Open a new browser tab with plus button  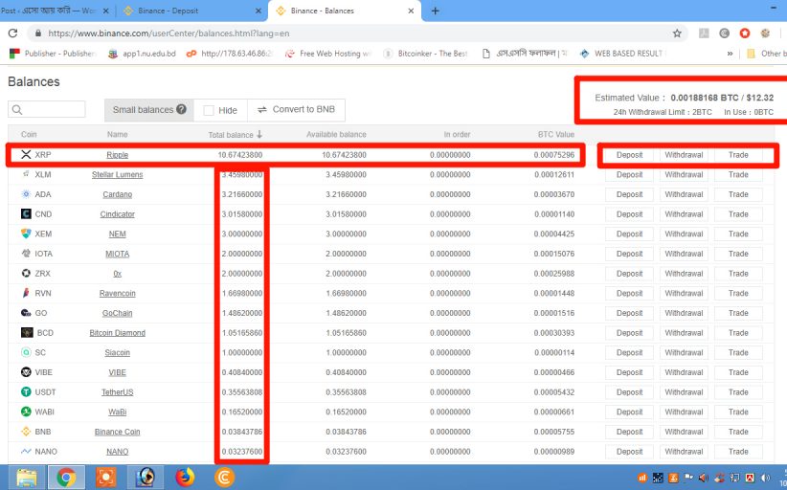[x=436, y=11]
